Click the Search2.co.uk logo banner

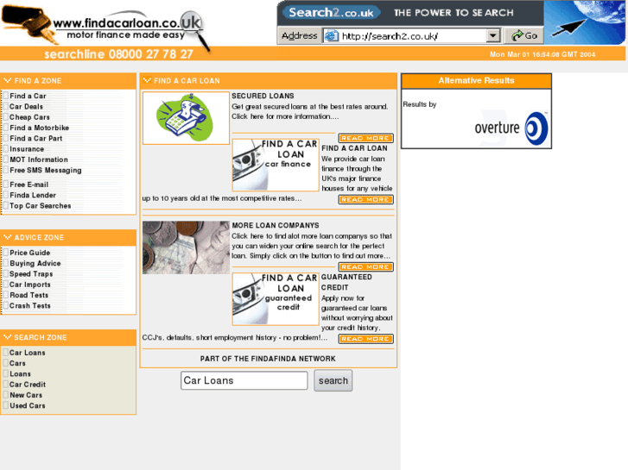331,13
